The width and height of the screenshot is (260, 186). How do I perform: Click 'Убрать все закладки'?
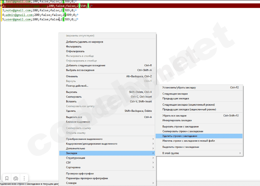[199, 116]
